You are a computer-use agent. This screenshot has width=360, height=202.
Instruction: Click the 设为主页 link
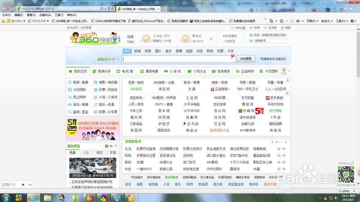click(x=72, y=28)
